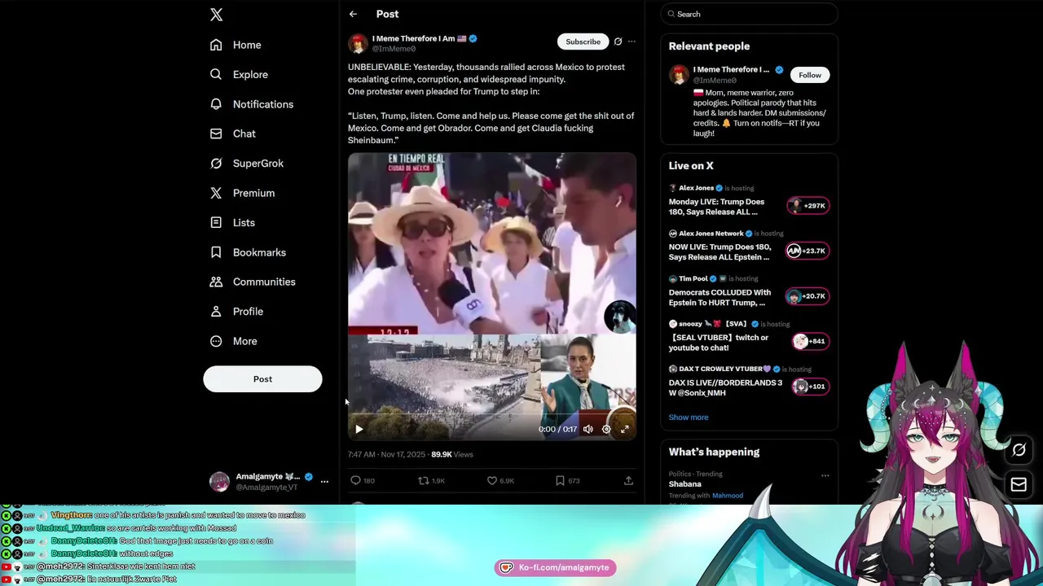The image size is (1043, 586).
Task: Click the repost icon showing 1.9K
Action: [423, 481]
